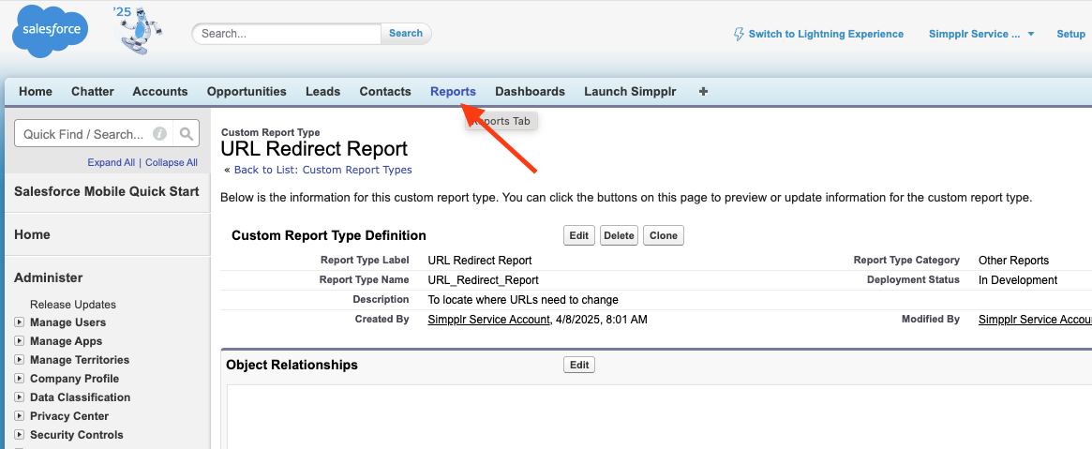
Task: Click the '25 snowboarding mascot icon
Action: click(140, 31)
